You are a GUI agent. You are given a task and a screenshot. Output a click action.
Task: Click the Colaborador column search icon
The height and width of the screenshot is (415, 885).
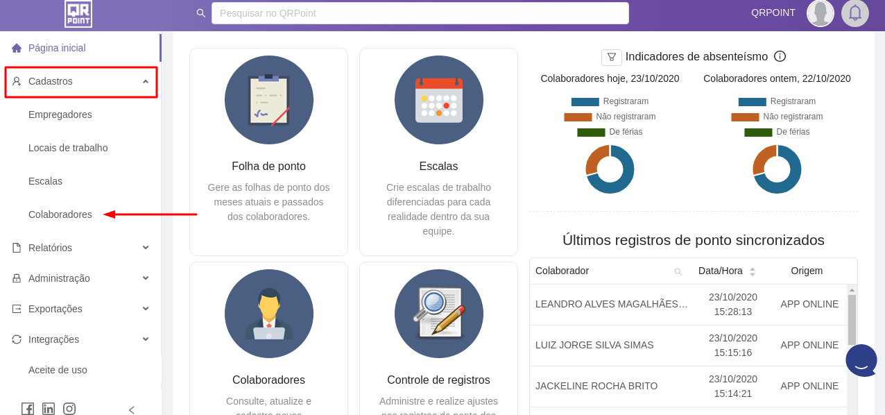click(x=678, y=271)
